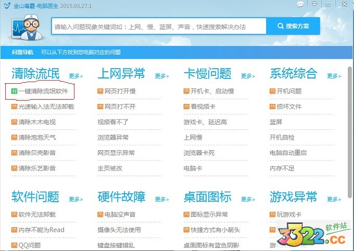Open the 卡慢问题 category heading
Image resolution: width=354 pixels, height=251 pixels.
point(208,73)
